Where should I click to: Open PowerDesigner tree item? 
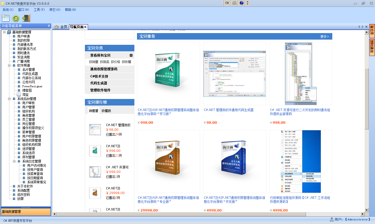(x=32, y=86)
